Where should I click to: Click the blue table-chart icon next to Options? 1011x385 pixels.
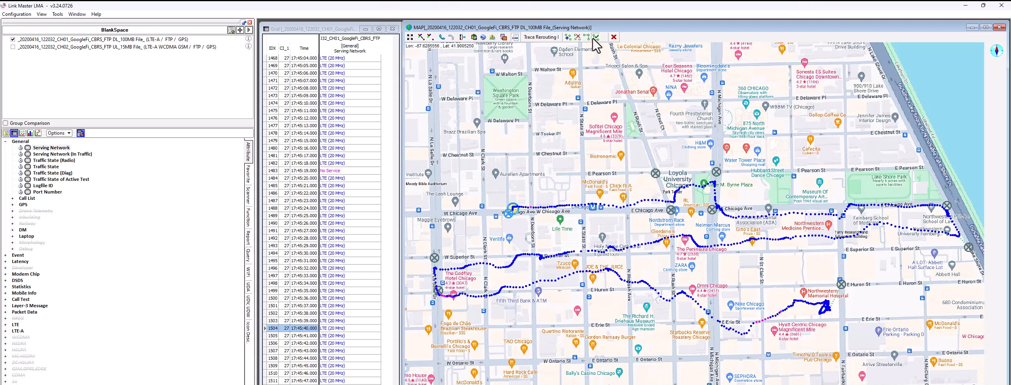[81, 133]
